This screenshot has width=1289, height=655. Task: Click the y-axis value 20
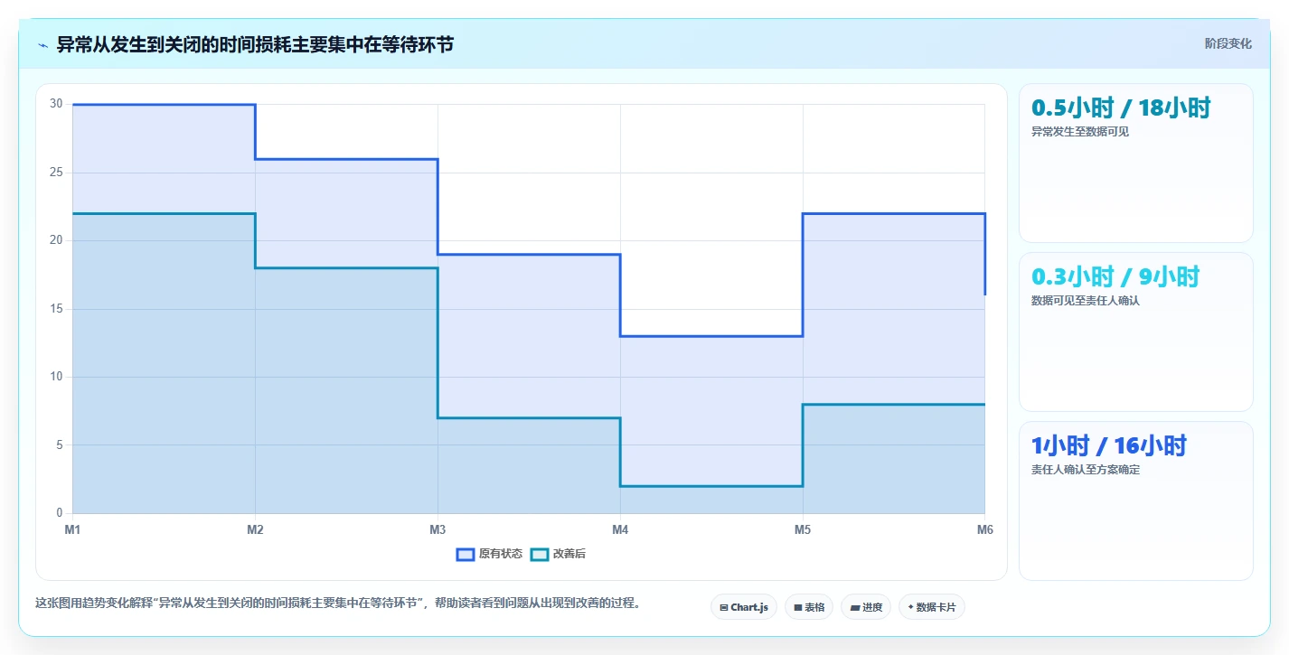(x=56, y=240)
